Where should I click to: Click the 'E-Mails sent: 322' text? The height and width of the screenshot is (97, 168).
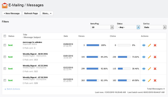coord(30,71)
